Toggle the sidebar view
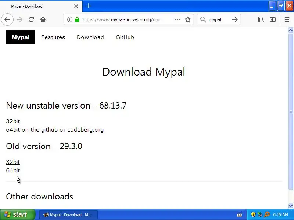The width and height of the screenshot is (294, 220). pyautogui.click(x=273, y=19)
